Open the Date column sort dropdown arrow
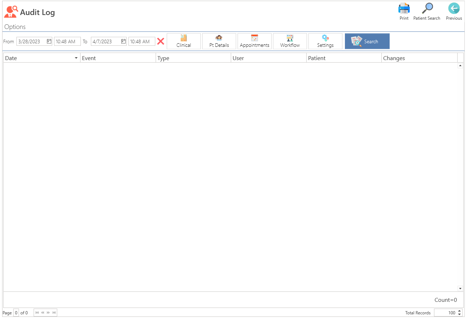 (x=76, y=58)
